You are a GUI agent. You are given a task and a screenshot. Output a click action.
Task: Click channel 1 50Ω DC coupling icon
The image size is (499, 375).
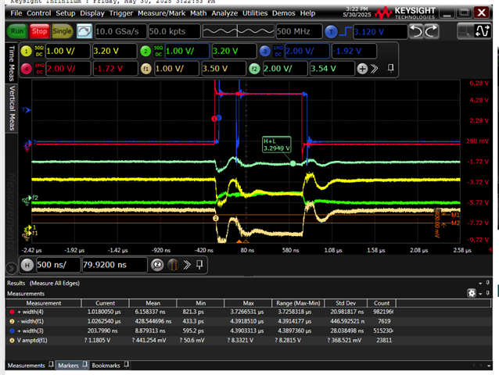(39, 51)
